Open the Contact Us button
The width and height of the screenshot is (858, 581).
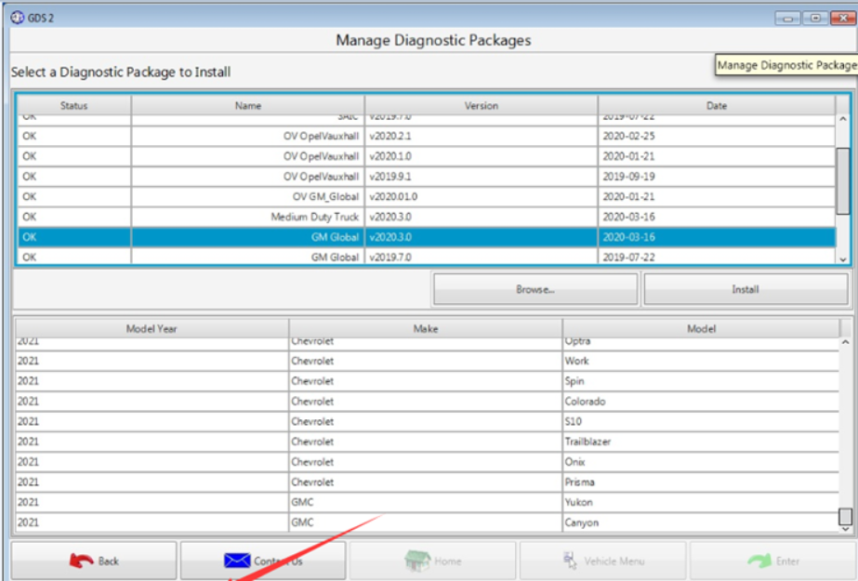(x=263, y=561)
